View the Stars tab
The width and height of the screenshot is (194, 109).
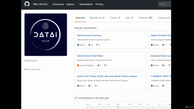pos(129,18)
